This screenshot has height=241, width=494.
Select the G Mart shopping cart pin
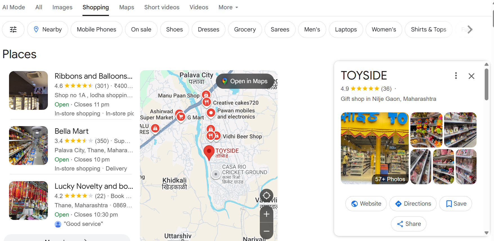click(x=181, y=117)
